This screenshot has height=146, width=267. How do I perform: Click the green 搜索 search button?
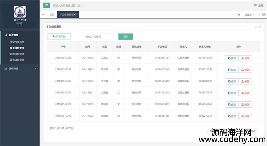(x=125, y=37)
